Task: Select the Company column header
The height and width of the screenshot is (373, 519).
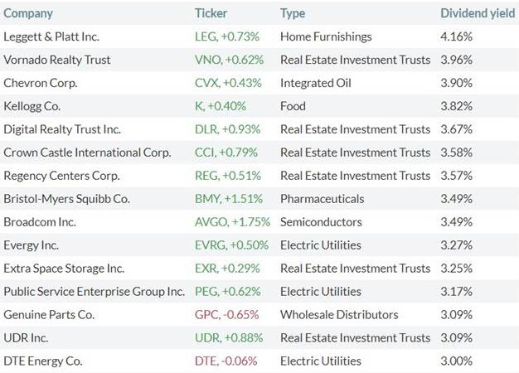Action: [x=28, y=13]
